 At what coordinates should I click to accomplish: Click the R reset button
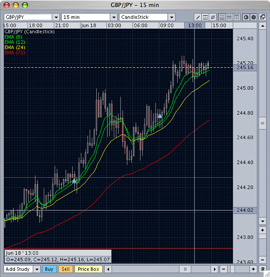(262, 269)
